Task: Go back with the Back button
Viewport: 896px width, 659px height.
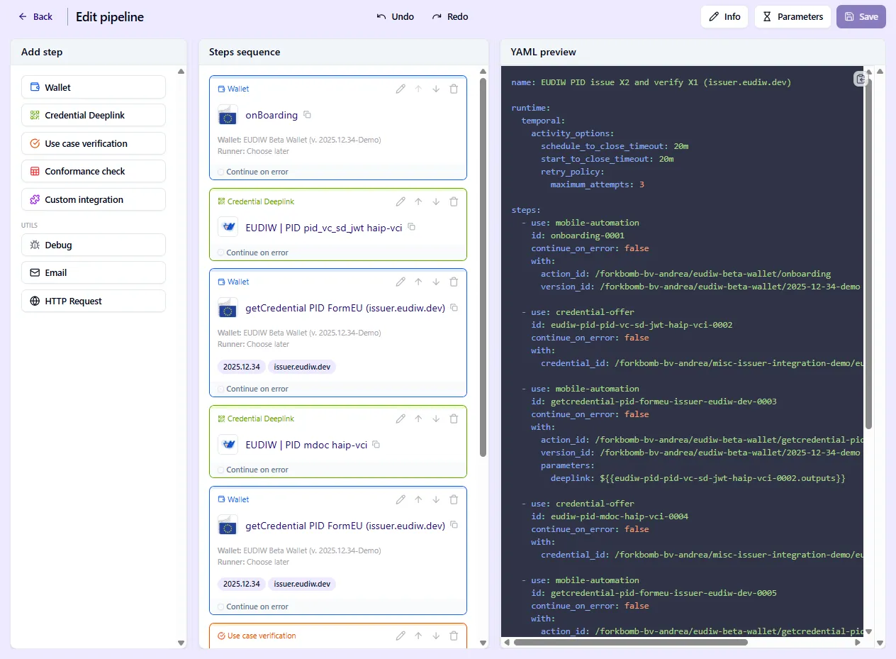Action: coord(35,16)
